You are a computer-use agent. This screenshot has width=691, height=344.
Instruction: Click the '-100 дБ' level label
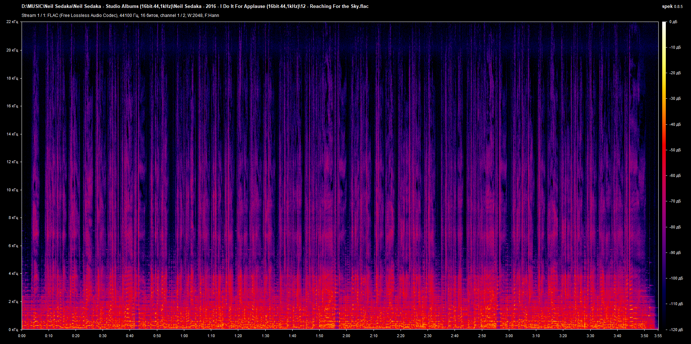coord(676,278)
